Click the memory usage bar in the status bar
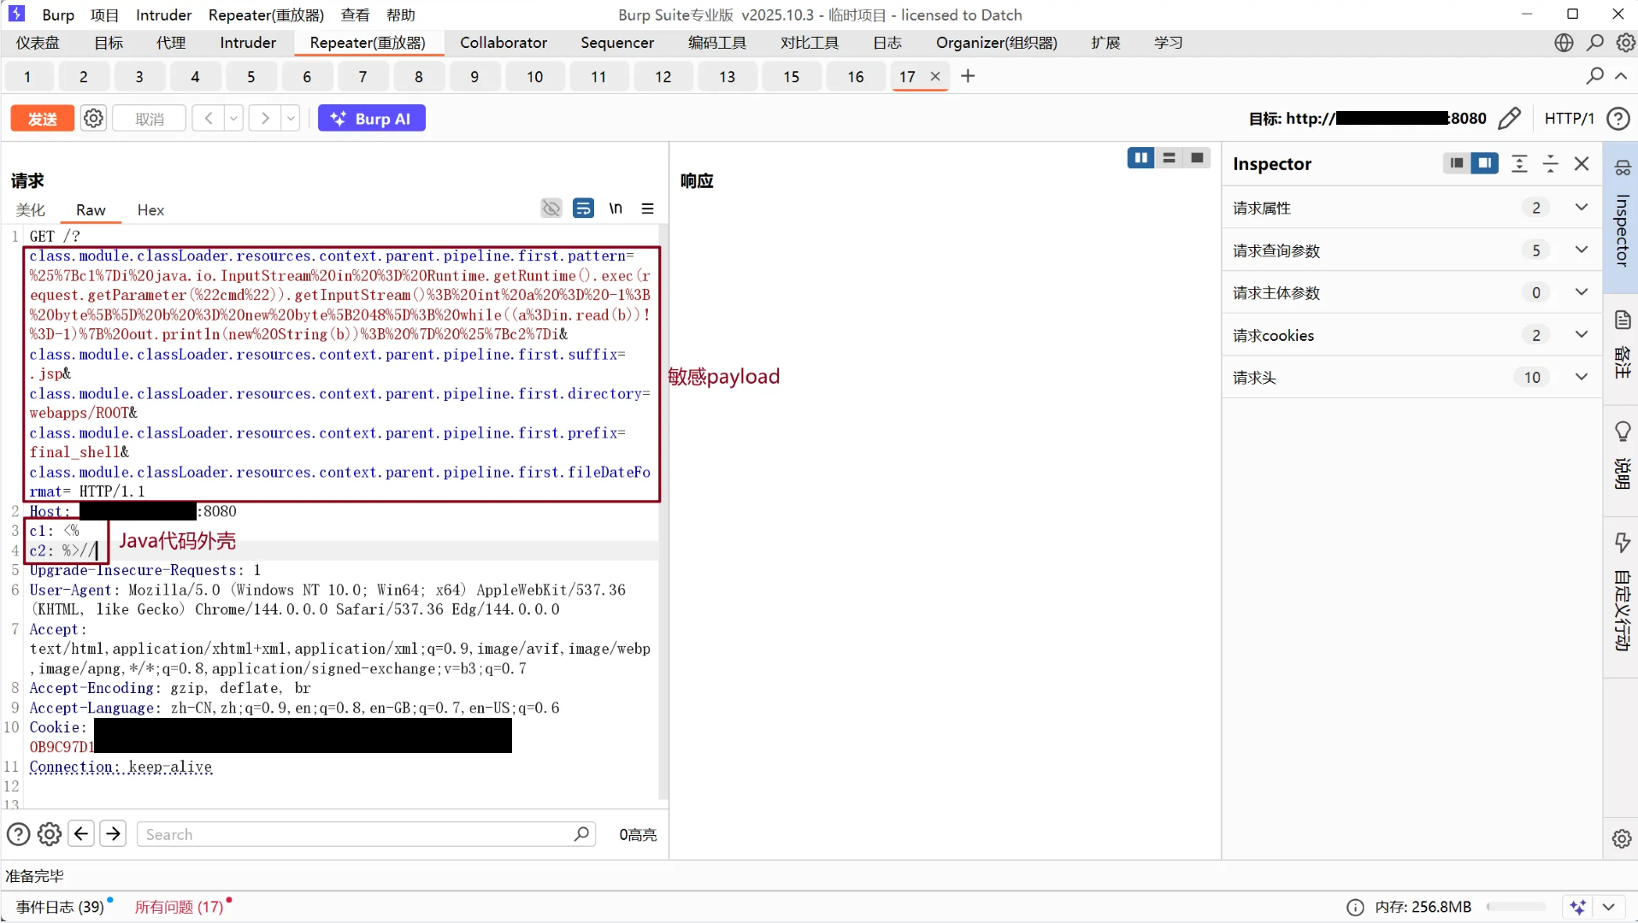Screen dimensions: 1638x923 tap(1516, 907)
